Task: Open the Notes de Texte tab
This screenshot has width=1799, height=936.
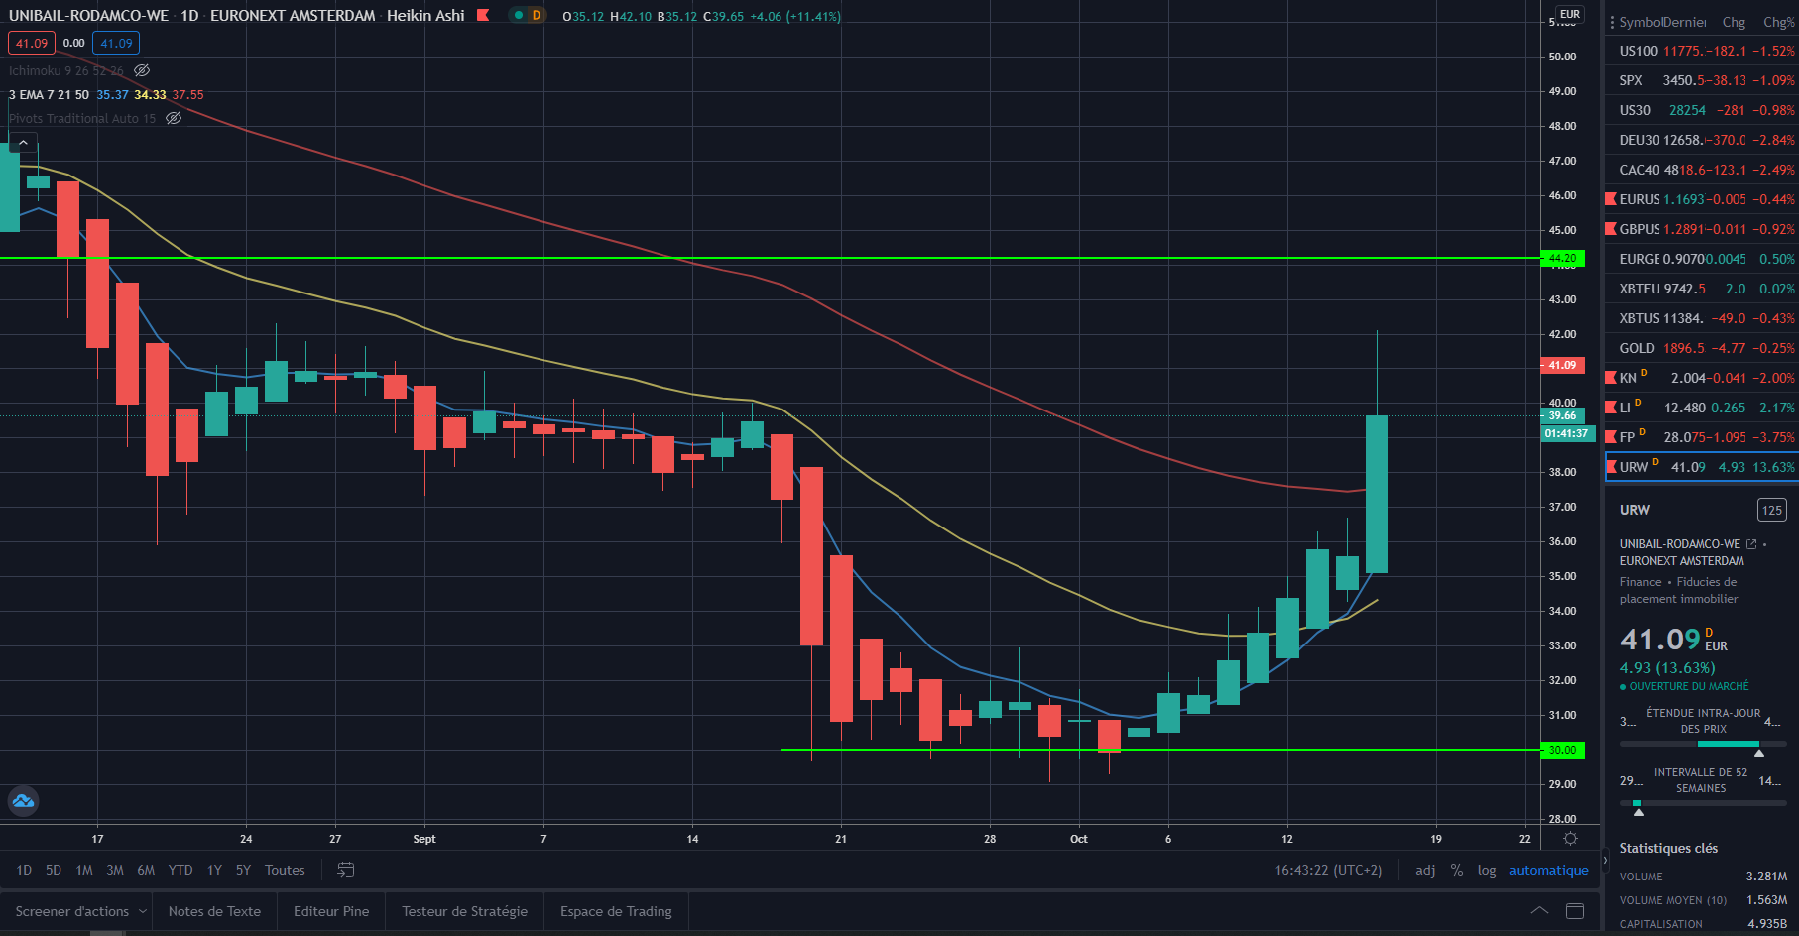Action: click(214, 911)
